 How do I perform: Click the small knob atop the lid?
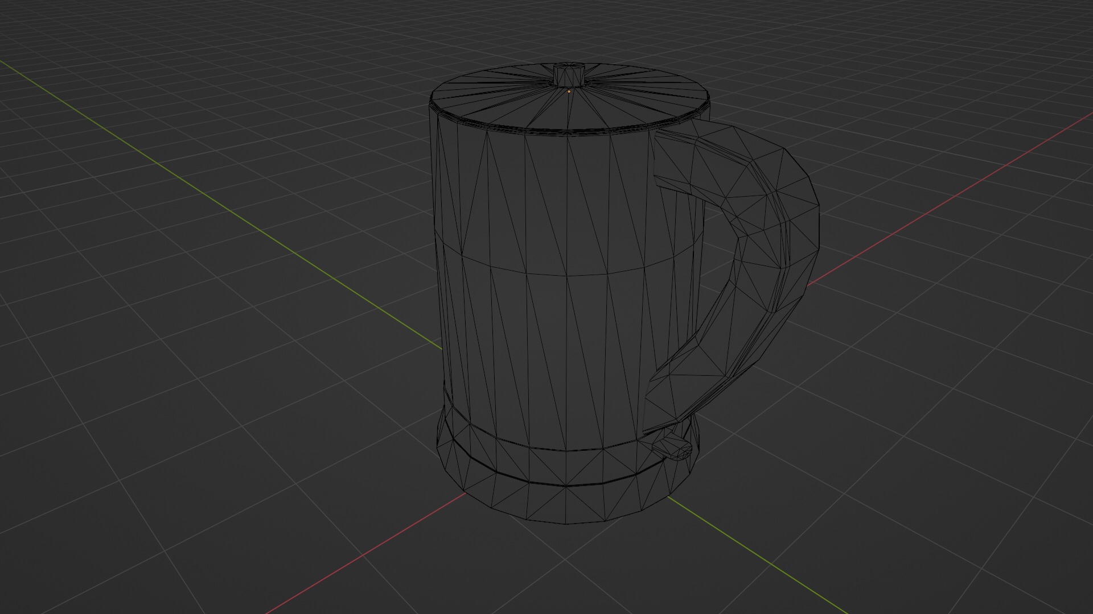[x=569, y=74]
